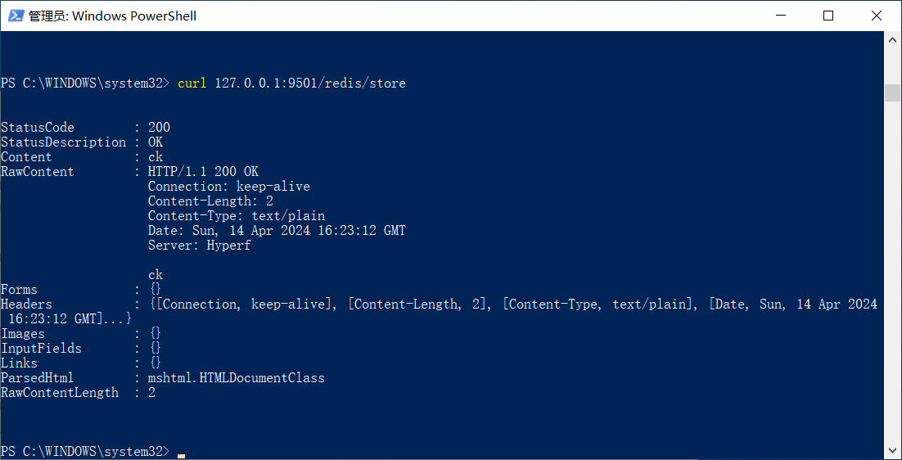Click the Content-Type: text/plain raw line
This screenshot has width=902, height=460.
pyautogui.click(x=237, y=216)
